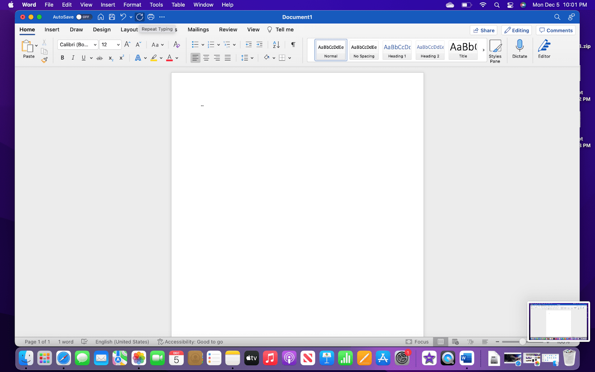Increase font size

pyautogui.click(x=127, y=44)
